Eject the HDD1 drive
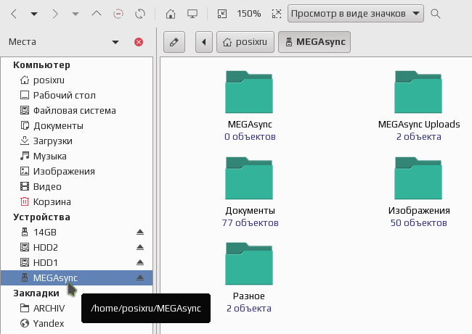The image size is (472, 334). pos(140,262)
